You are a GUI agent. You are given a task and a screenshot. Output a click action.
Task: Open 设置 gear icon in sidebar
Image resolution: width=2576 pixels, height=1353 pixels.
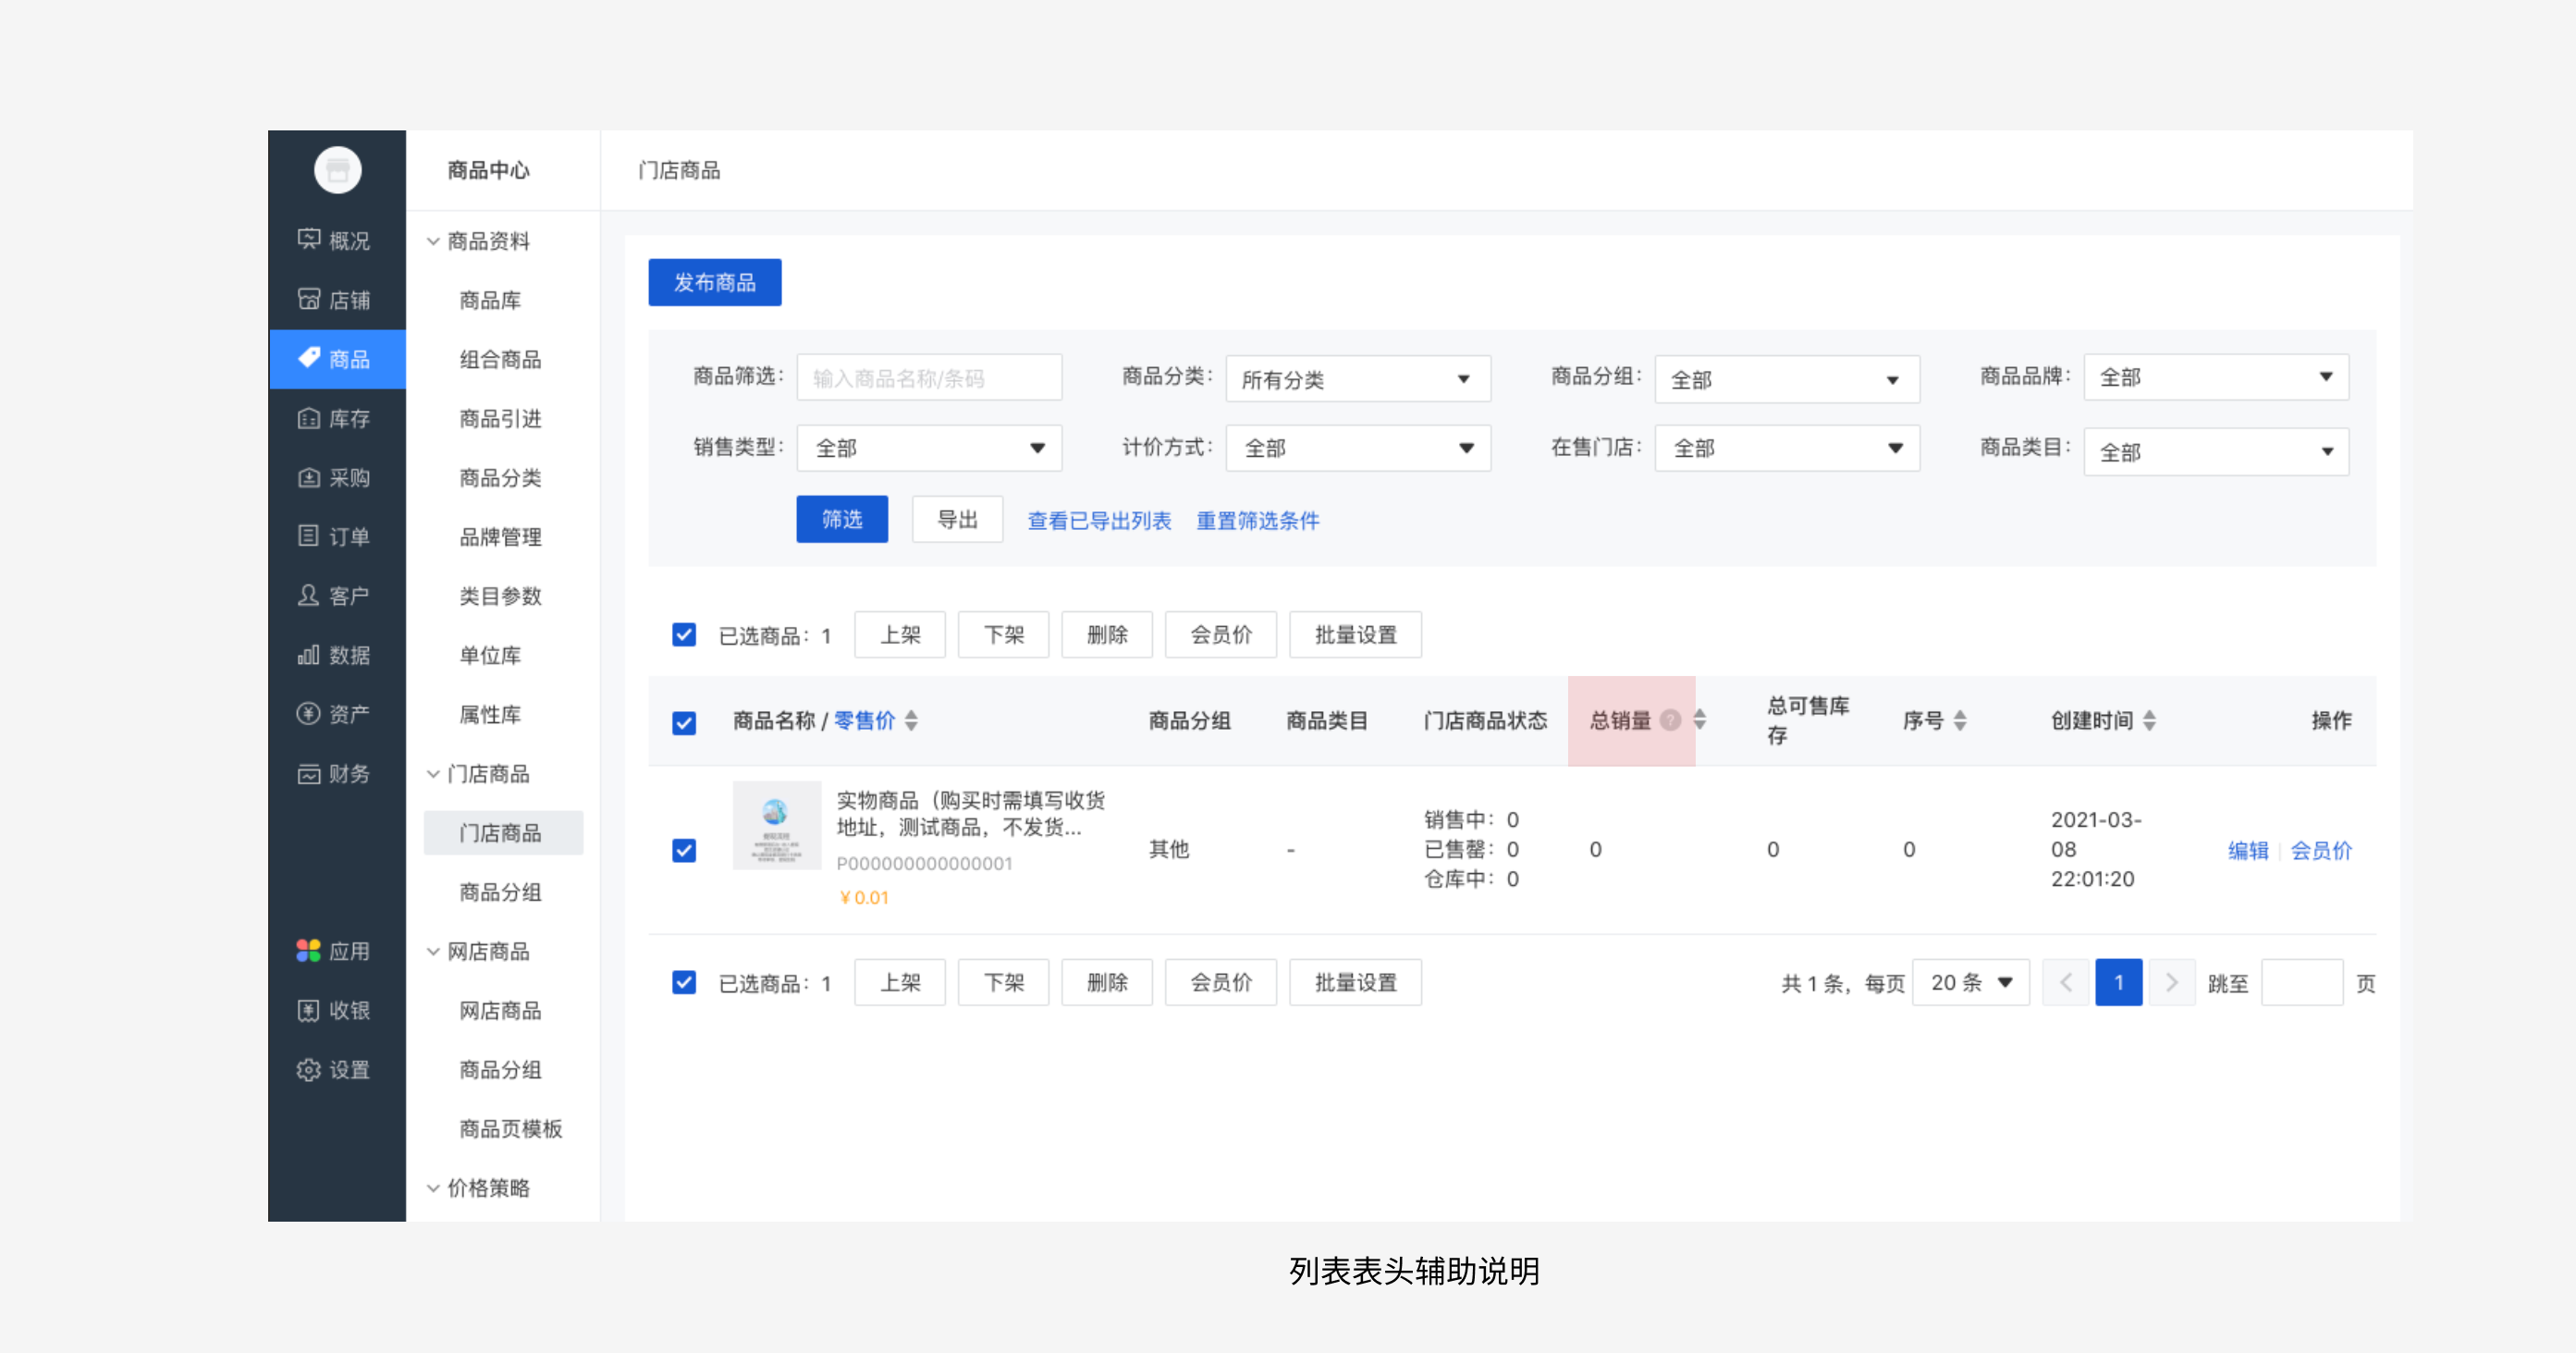(309, 1069)
